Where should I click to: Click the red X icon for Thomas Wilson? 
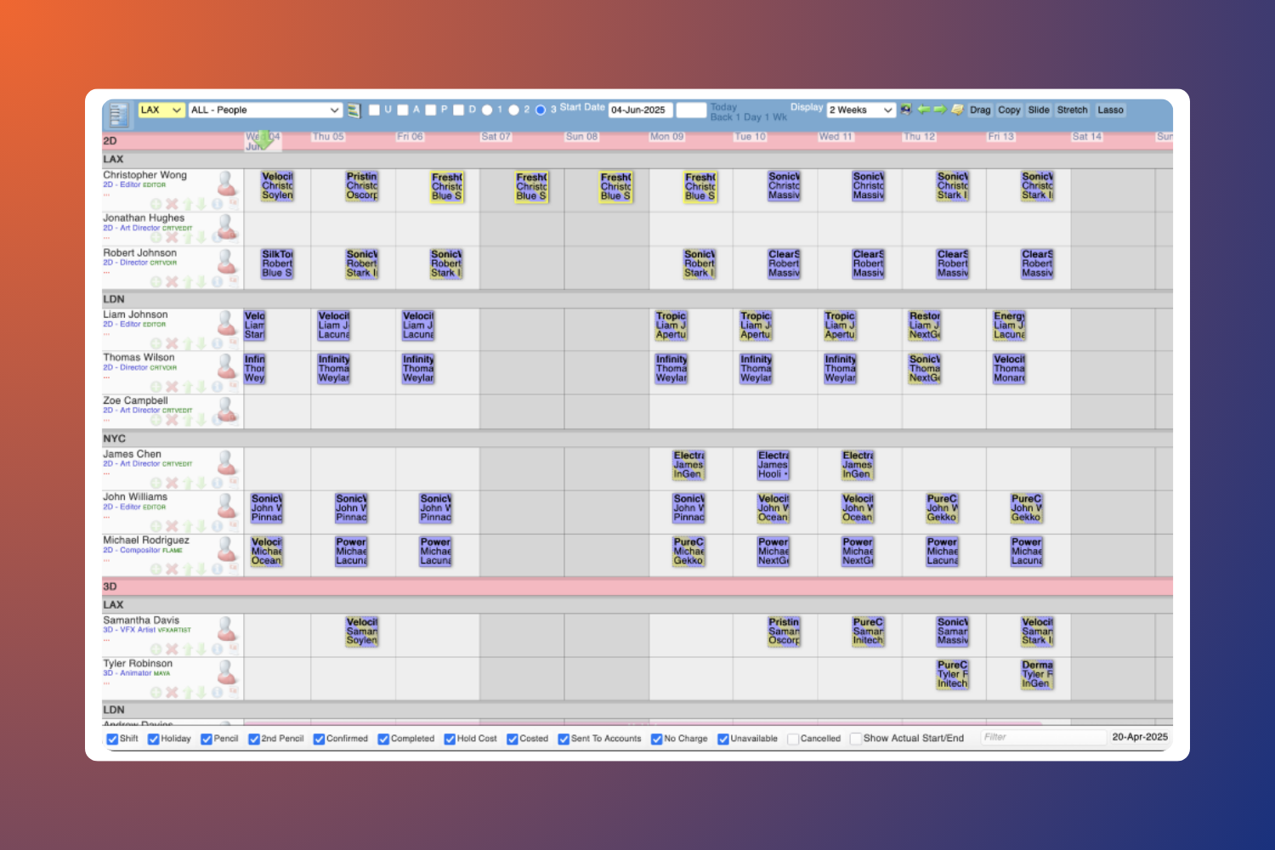tap(172, 387)
